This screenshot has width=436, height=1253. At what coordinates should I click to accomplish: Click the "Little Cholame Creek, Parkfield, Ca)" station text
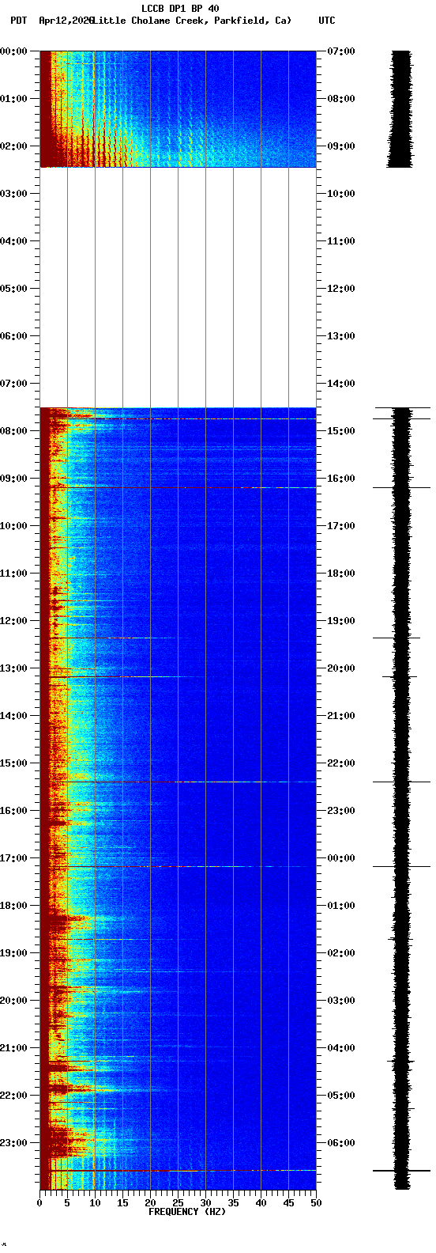pos(192,21)
